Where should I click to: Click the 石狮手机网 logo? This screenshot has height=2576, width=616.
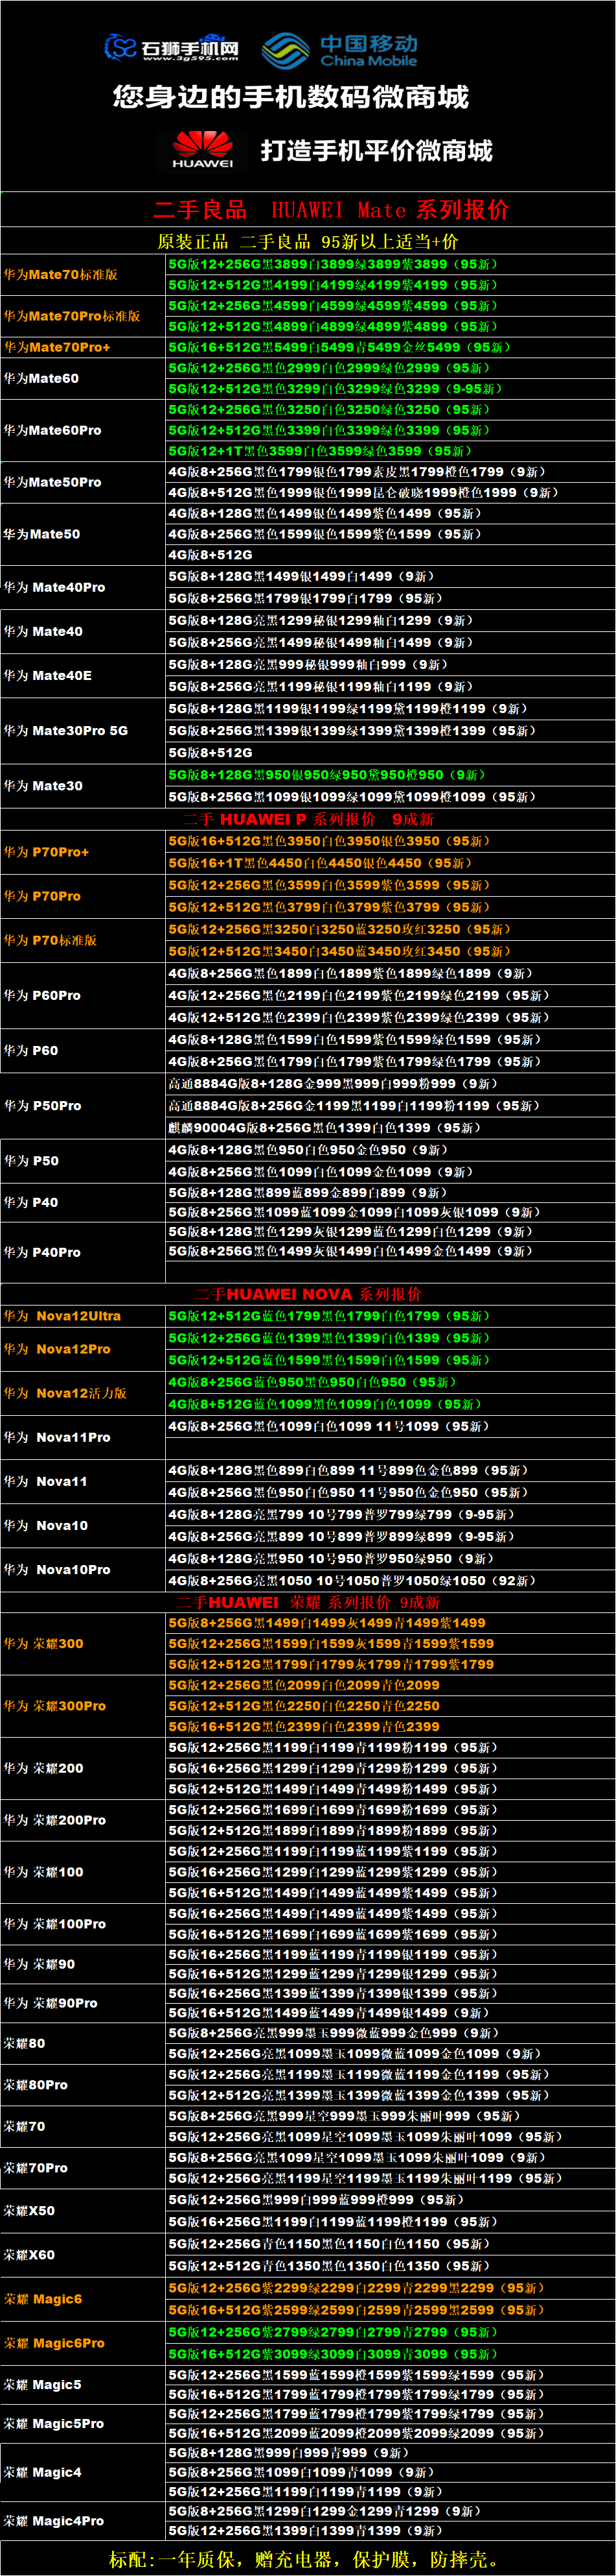point(172,47)
